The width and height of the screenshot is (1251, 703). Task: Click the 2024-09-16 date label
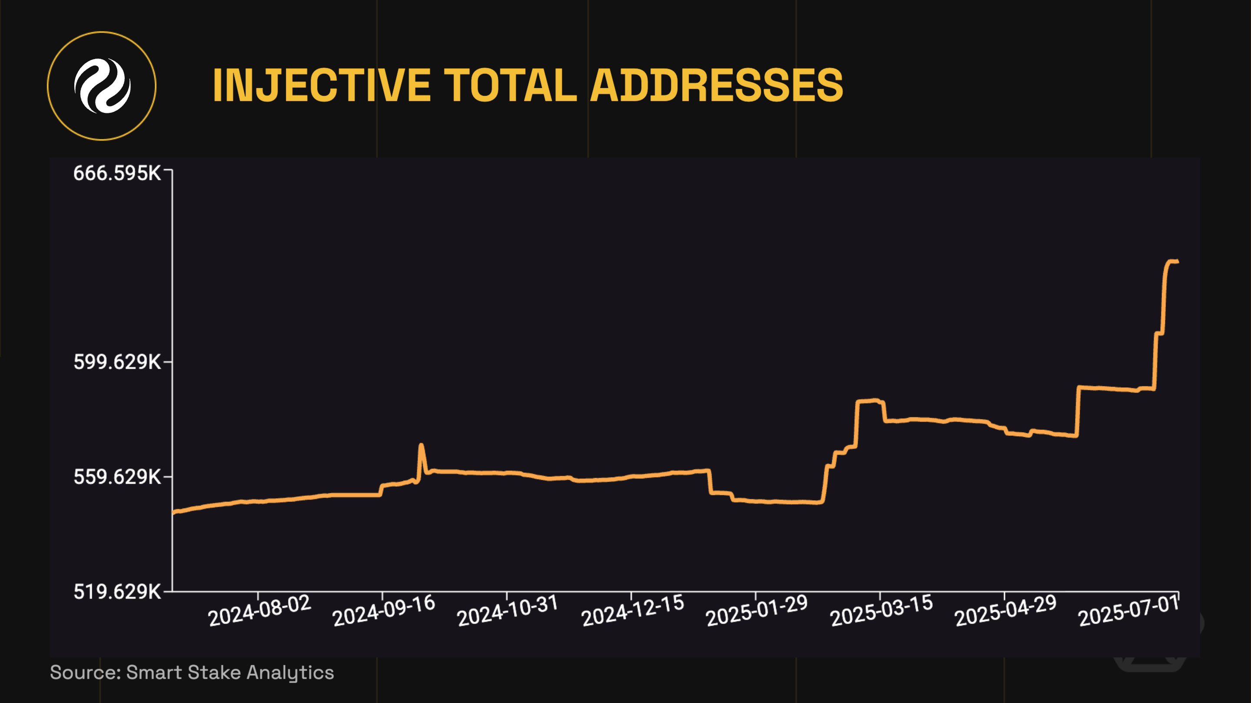coord(384,611)
